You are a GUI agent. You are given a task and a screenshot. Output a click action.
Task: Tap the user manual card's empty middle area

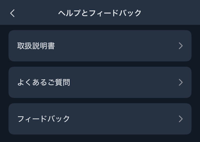click(x=115, y=46)
